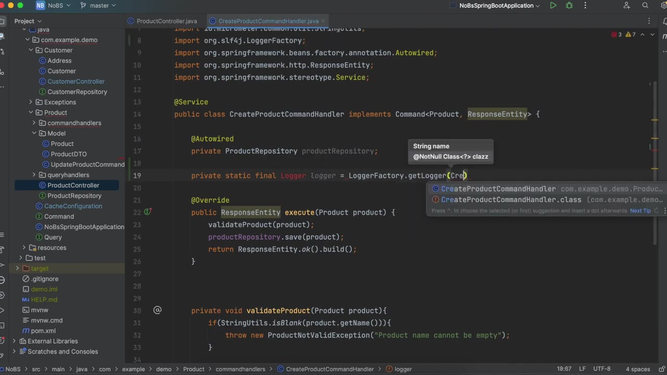Open pom.xml in project tree
Screen dimensions: 667x375
coord(43,331)
